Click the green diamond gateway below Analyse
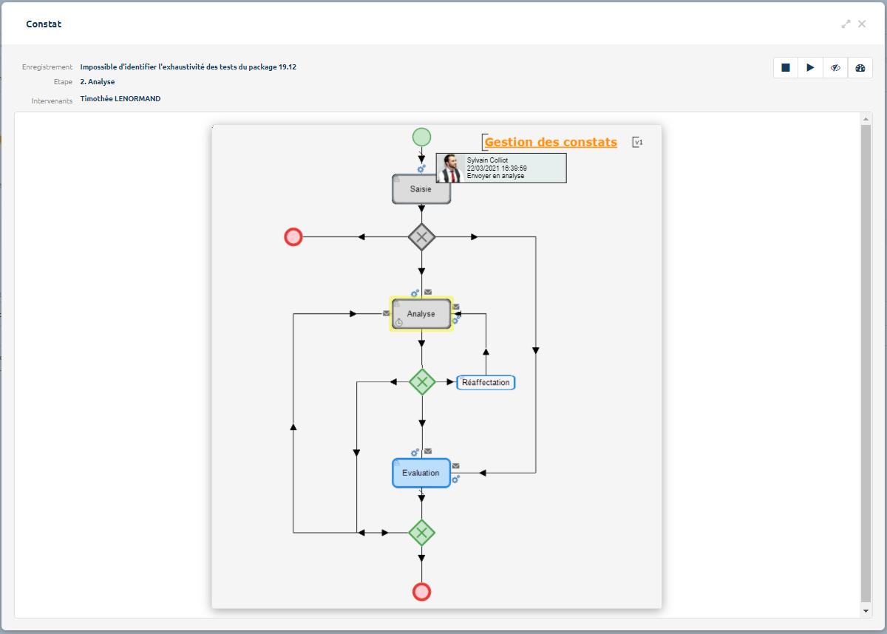 click(421, 383)
